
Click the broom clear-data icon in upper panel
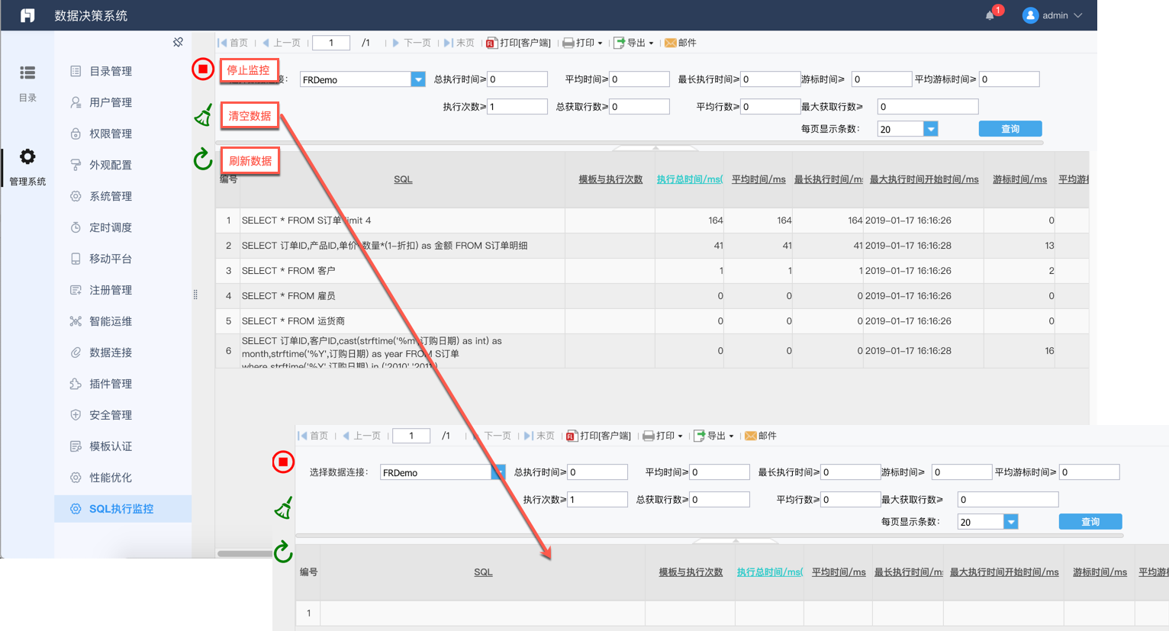[x=203, y=115]
